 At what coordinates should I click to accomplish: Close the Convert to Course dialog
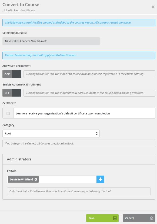click(x=153, y=7)
